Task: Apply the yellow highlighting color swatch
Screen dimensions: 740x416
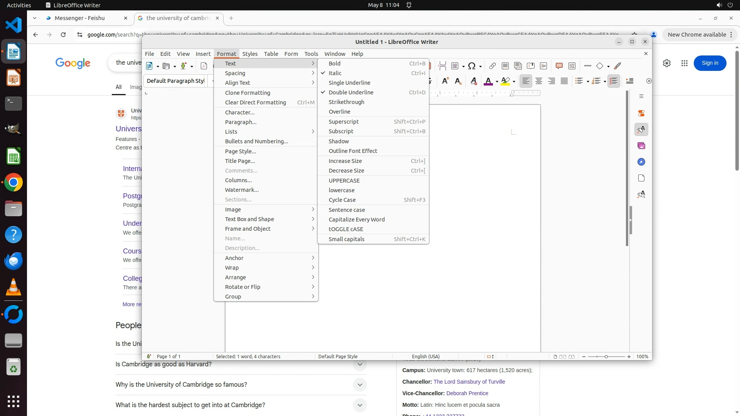Action: pos(505,81)
